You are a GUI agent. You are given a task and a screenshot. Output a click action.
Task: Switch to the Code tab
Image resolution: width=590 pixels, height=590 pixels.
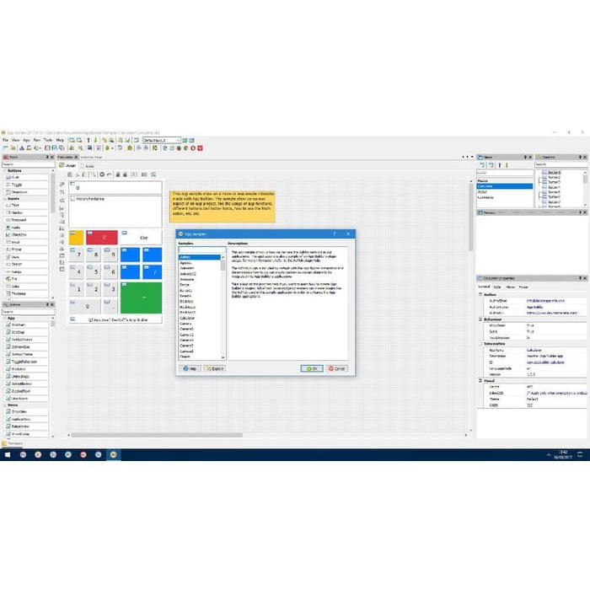point(88,165)
